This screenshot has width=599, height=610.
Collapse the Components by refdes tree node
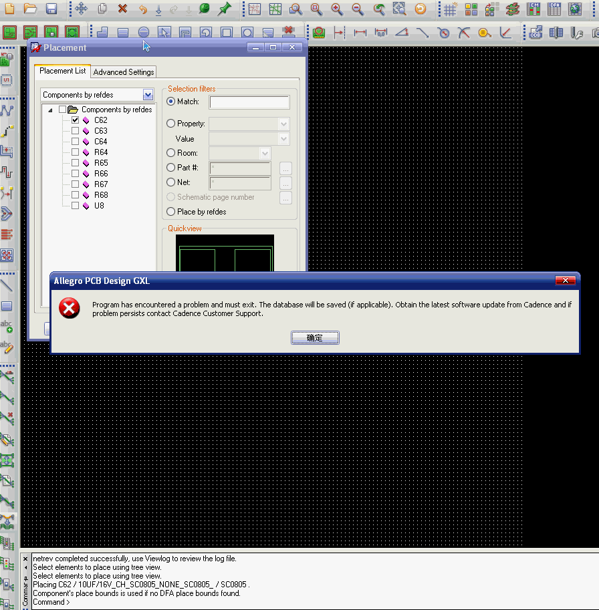(50, 110)
